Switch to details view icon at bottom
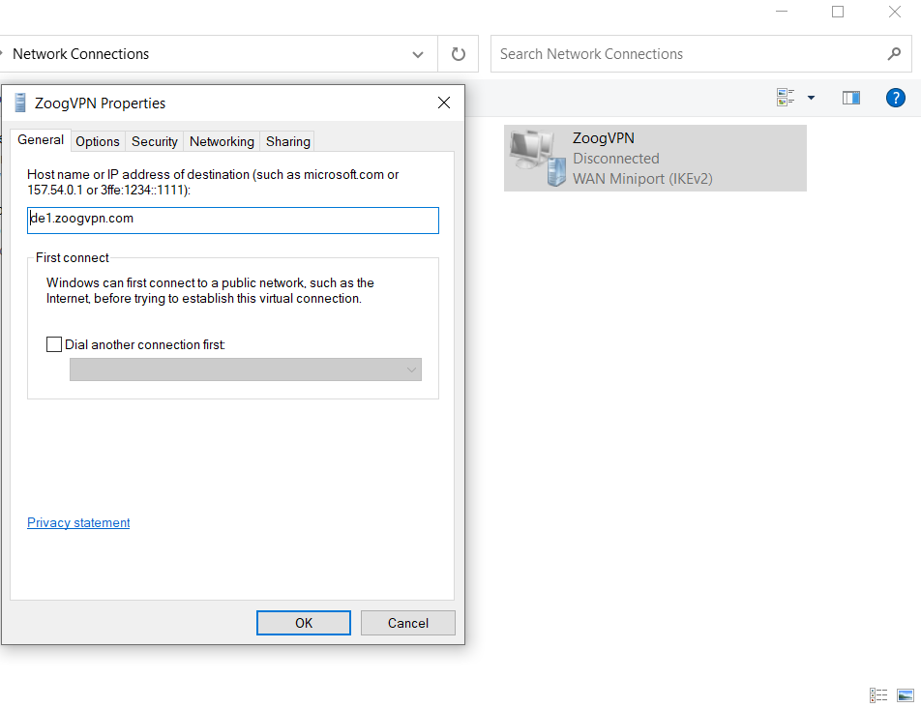This screenshot has width=921, height=708. (x=878, y=695)
